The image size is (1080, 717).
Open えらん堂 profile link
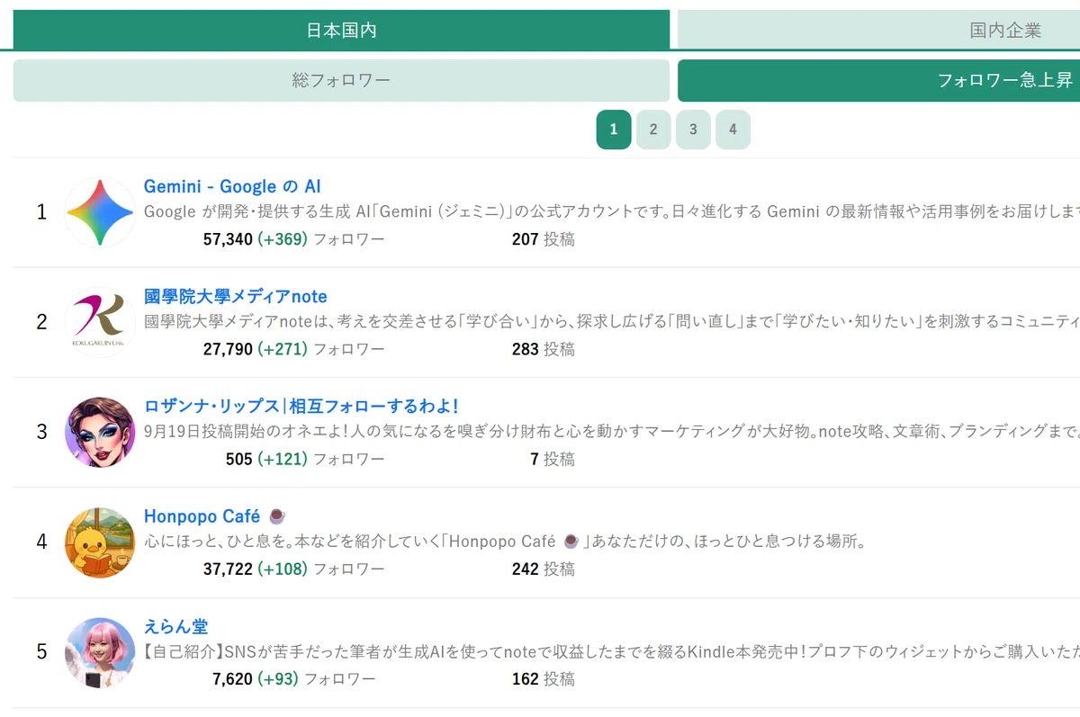[x=175, y=626]
